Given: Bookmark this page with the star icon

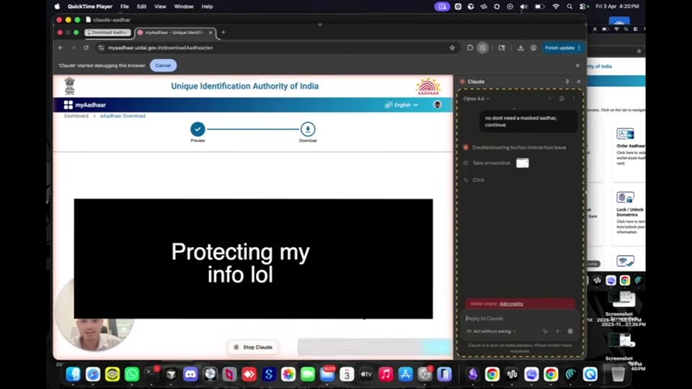Looking at the screenshot, I should (452, 48).
